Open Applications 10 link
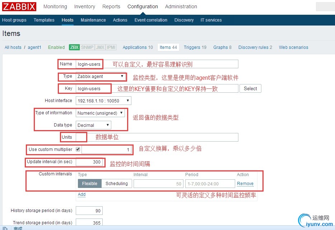335x230 pixels. pos(138,47)
